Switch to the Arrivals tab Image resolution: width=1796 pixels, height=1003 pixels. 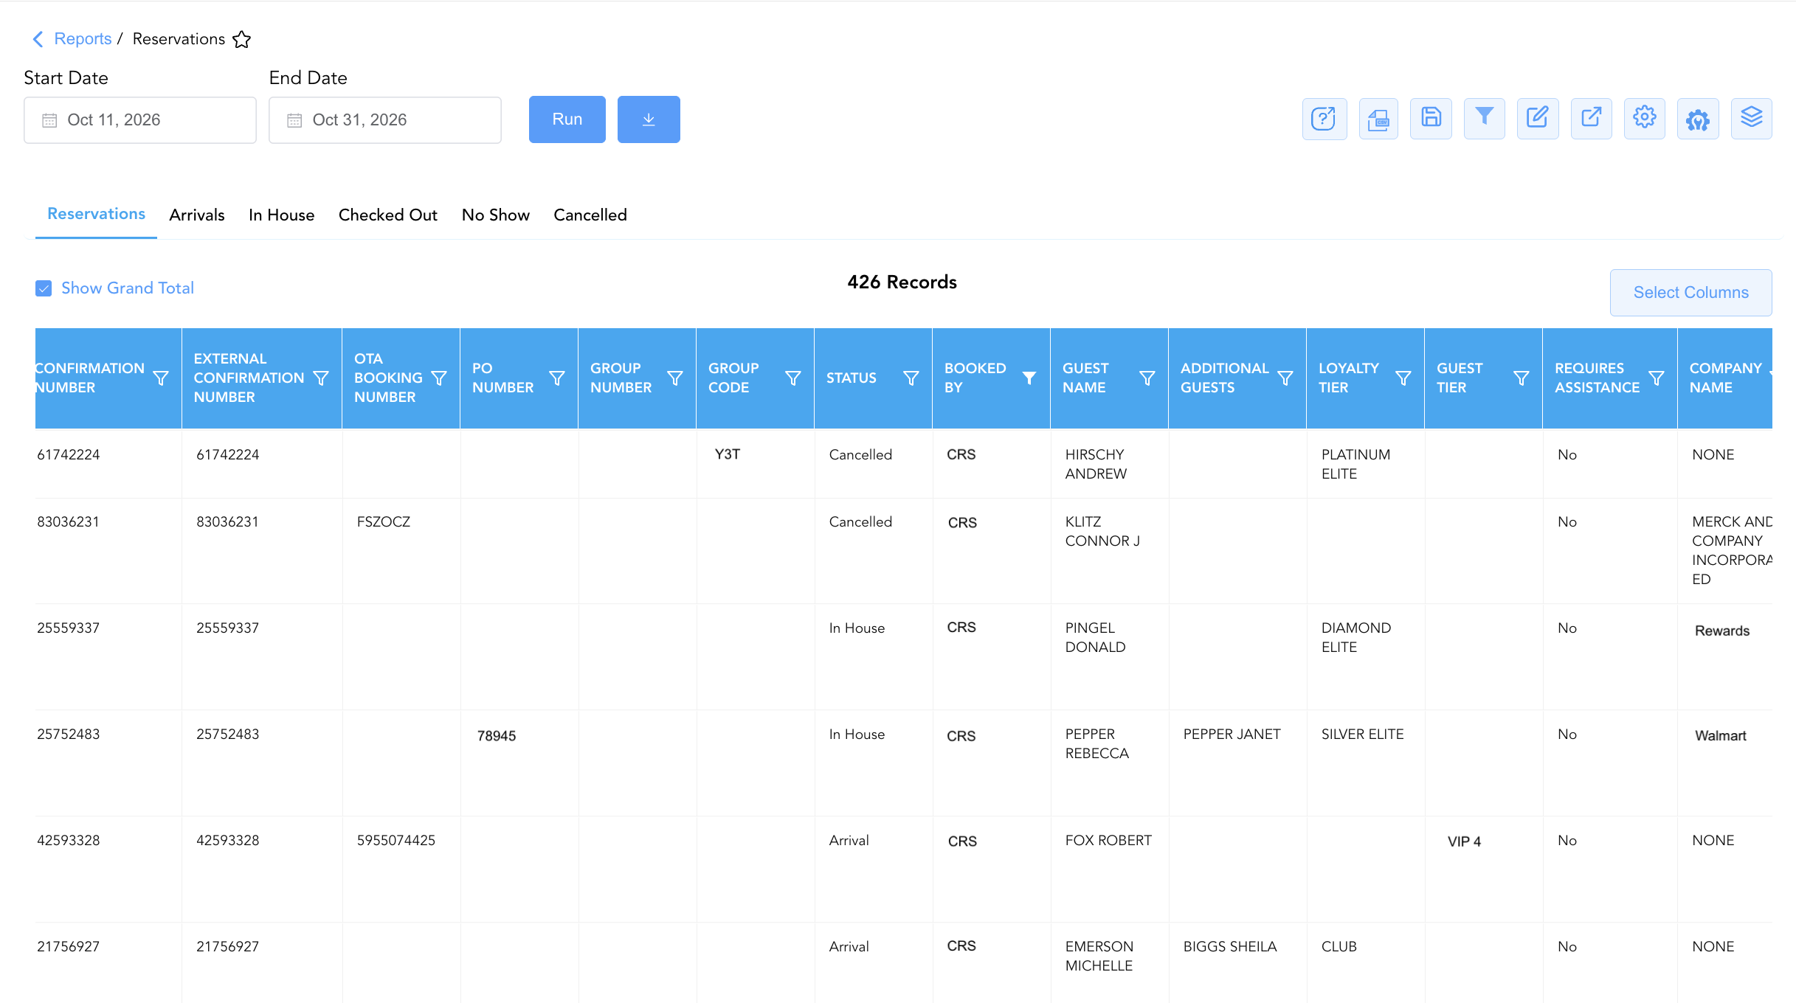tap(197, 215)
